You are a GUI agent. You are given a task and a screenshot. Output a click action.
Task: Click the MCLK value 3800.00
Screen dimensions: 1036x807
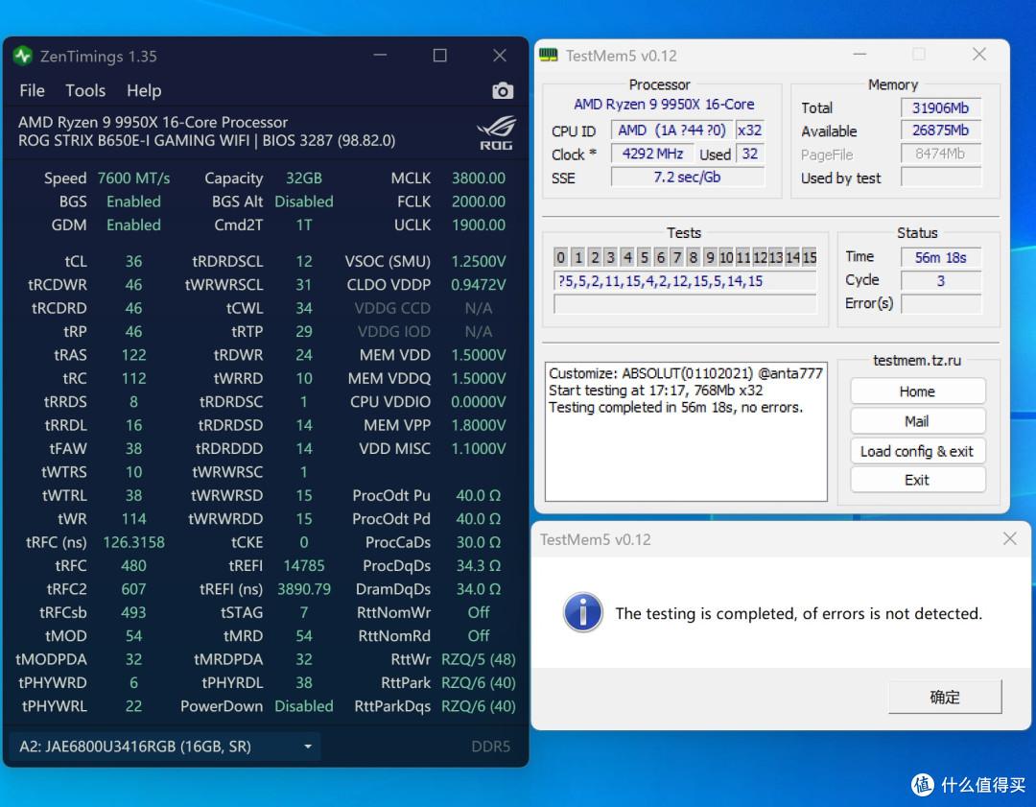coord(479,178)
